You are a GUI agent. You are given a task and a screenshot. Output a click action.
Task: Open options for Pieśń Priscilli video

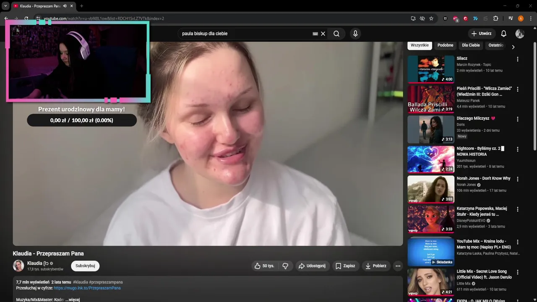pos(518,89)
